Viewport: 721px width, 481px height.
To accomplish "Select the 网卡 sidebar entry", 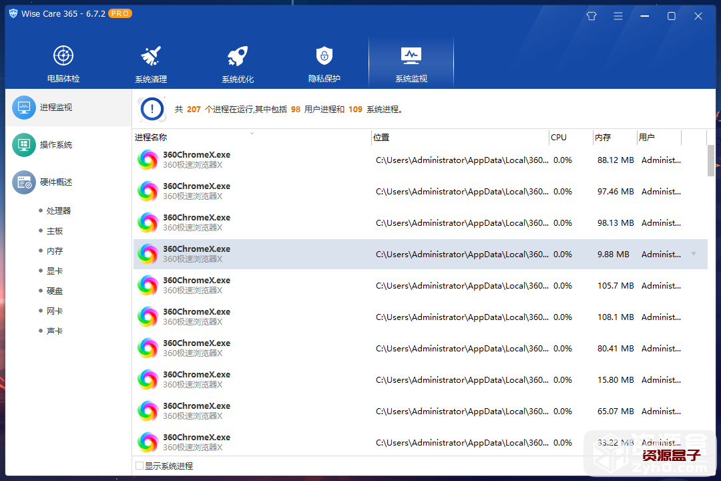I will (53, 310).
